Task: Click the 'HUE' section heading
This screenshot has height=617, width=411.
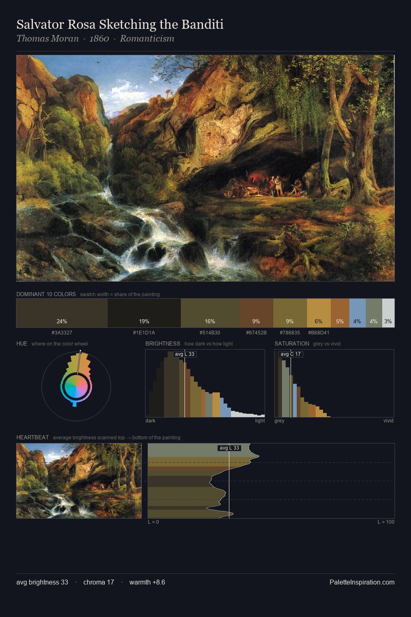Action: click(22, 343)
